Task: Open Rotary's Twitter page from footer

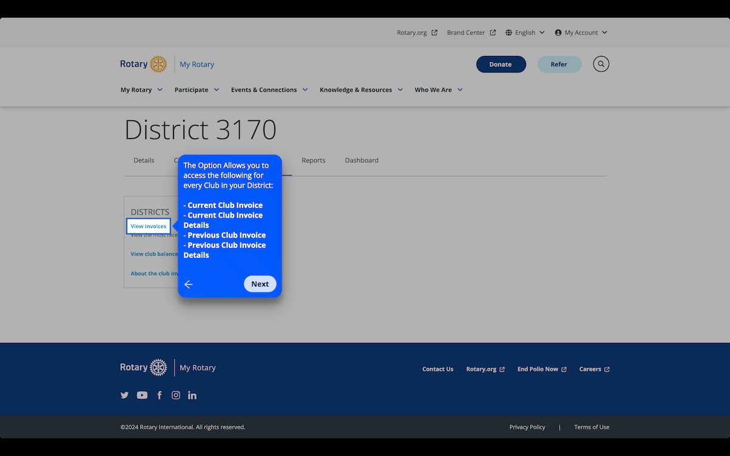Action: (125, 395)
